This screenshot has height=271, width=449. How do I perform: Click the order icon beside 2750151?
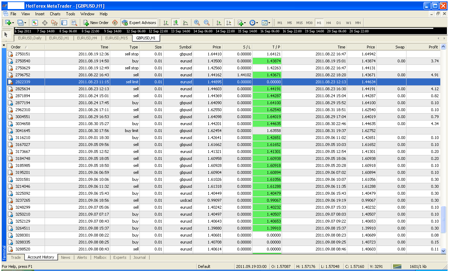11,54
